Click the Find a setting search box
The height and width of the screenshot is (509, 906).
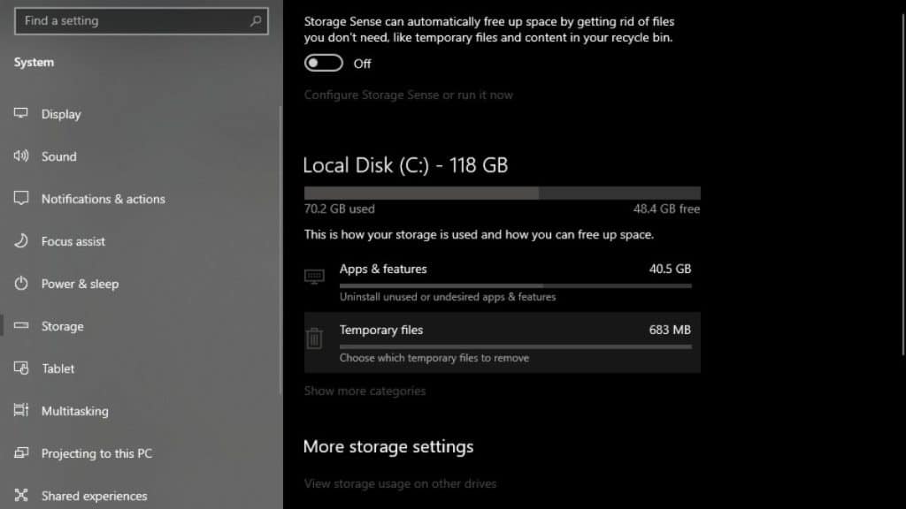click(133, 21)
